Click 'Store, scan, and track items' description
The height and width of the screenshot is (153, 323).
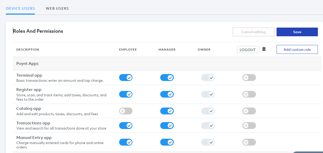(61, 97)
